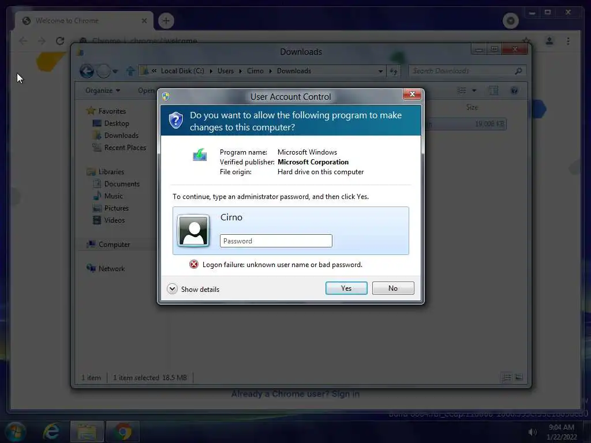Focus the administrator Password field
Image resolution: width=591 pixels, height=443 pixels.
pos(276,241)
